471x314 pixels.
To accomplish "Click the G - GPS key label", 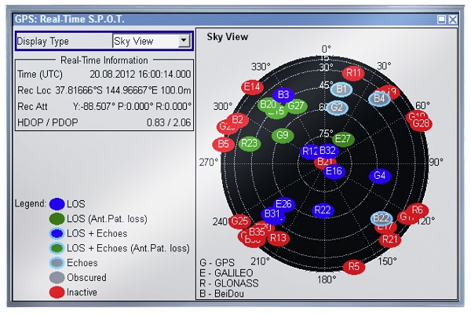I will coord(217,263).
